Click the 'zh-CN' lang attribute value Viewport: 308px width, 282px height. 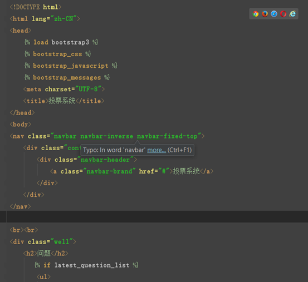(x=63, y=19)
